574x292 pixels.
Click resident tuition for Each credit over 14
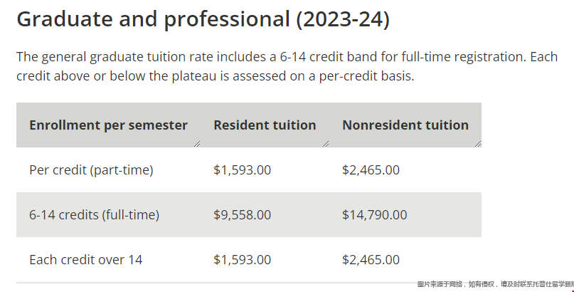point(242,260)
